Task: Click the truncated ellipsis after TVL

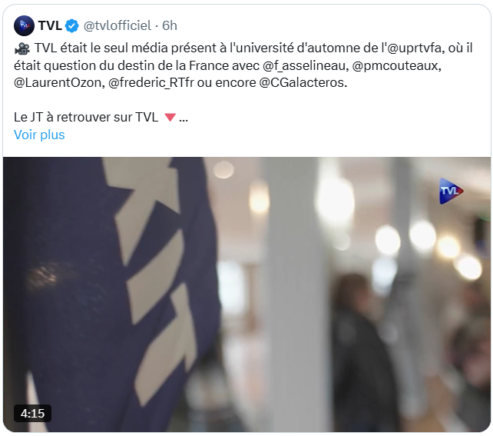Action: 184,118
